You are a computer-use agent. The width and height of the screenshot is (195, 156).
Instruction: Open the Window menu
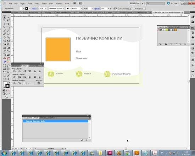[x=59, y=4]
